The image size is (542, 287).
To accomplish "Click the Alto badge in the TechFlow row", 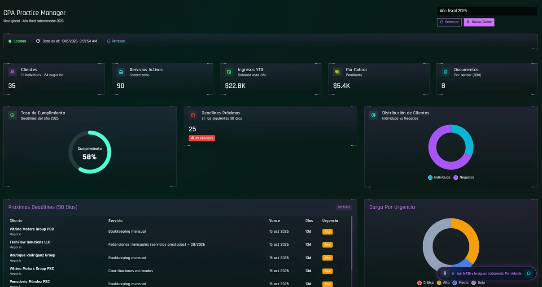I will tap(327, 245).
